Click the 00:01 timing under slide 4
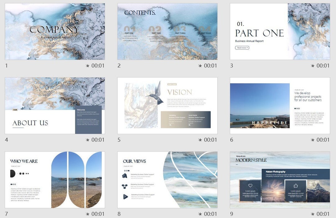 [98, 140]
